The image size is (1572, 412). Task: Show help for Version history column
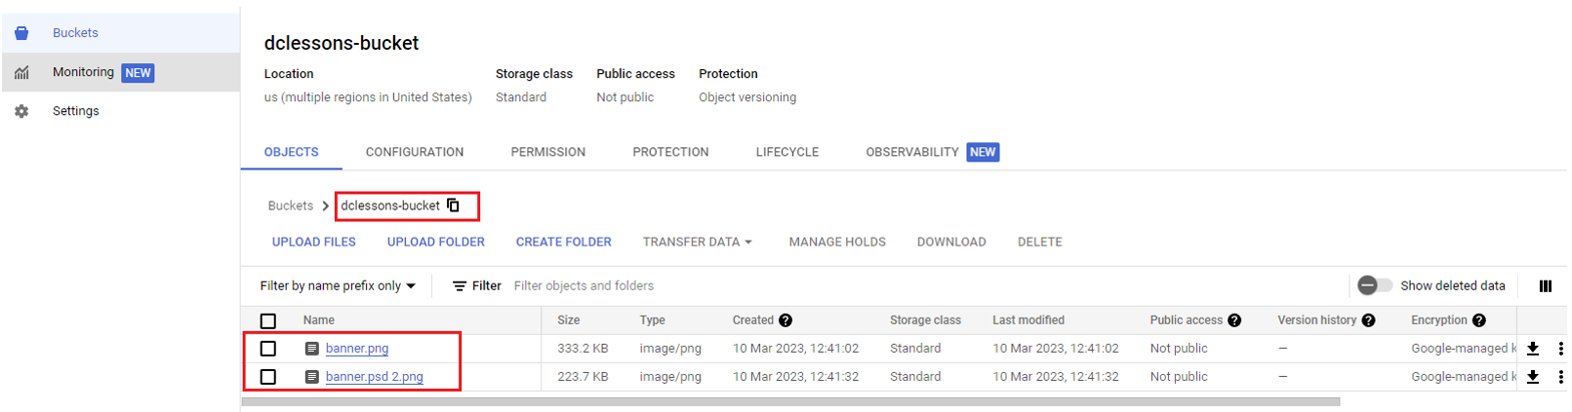pos(1368,320)
